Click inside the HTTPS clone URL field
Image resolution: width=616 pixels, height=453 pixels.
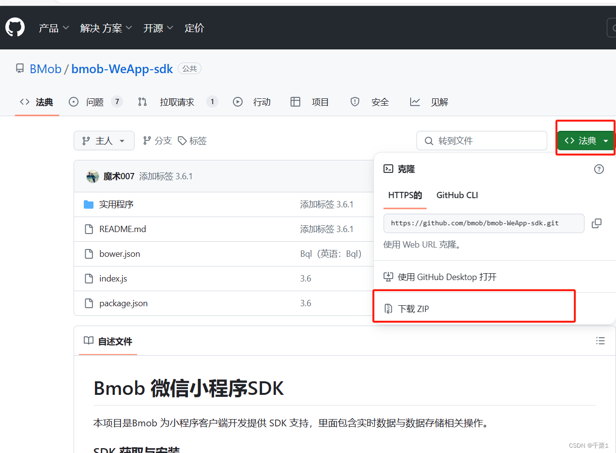[484, 223]
